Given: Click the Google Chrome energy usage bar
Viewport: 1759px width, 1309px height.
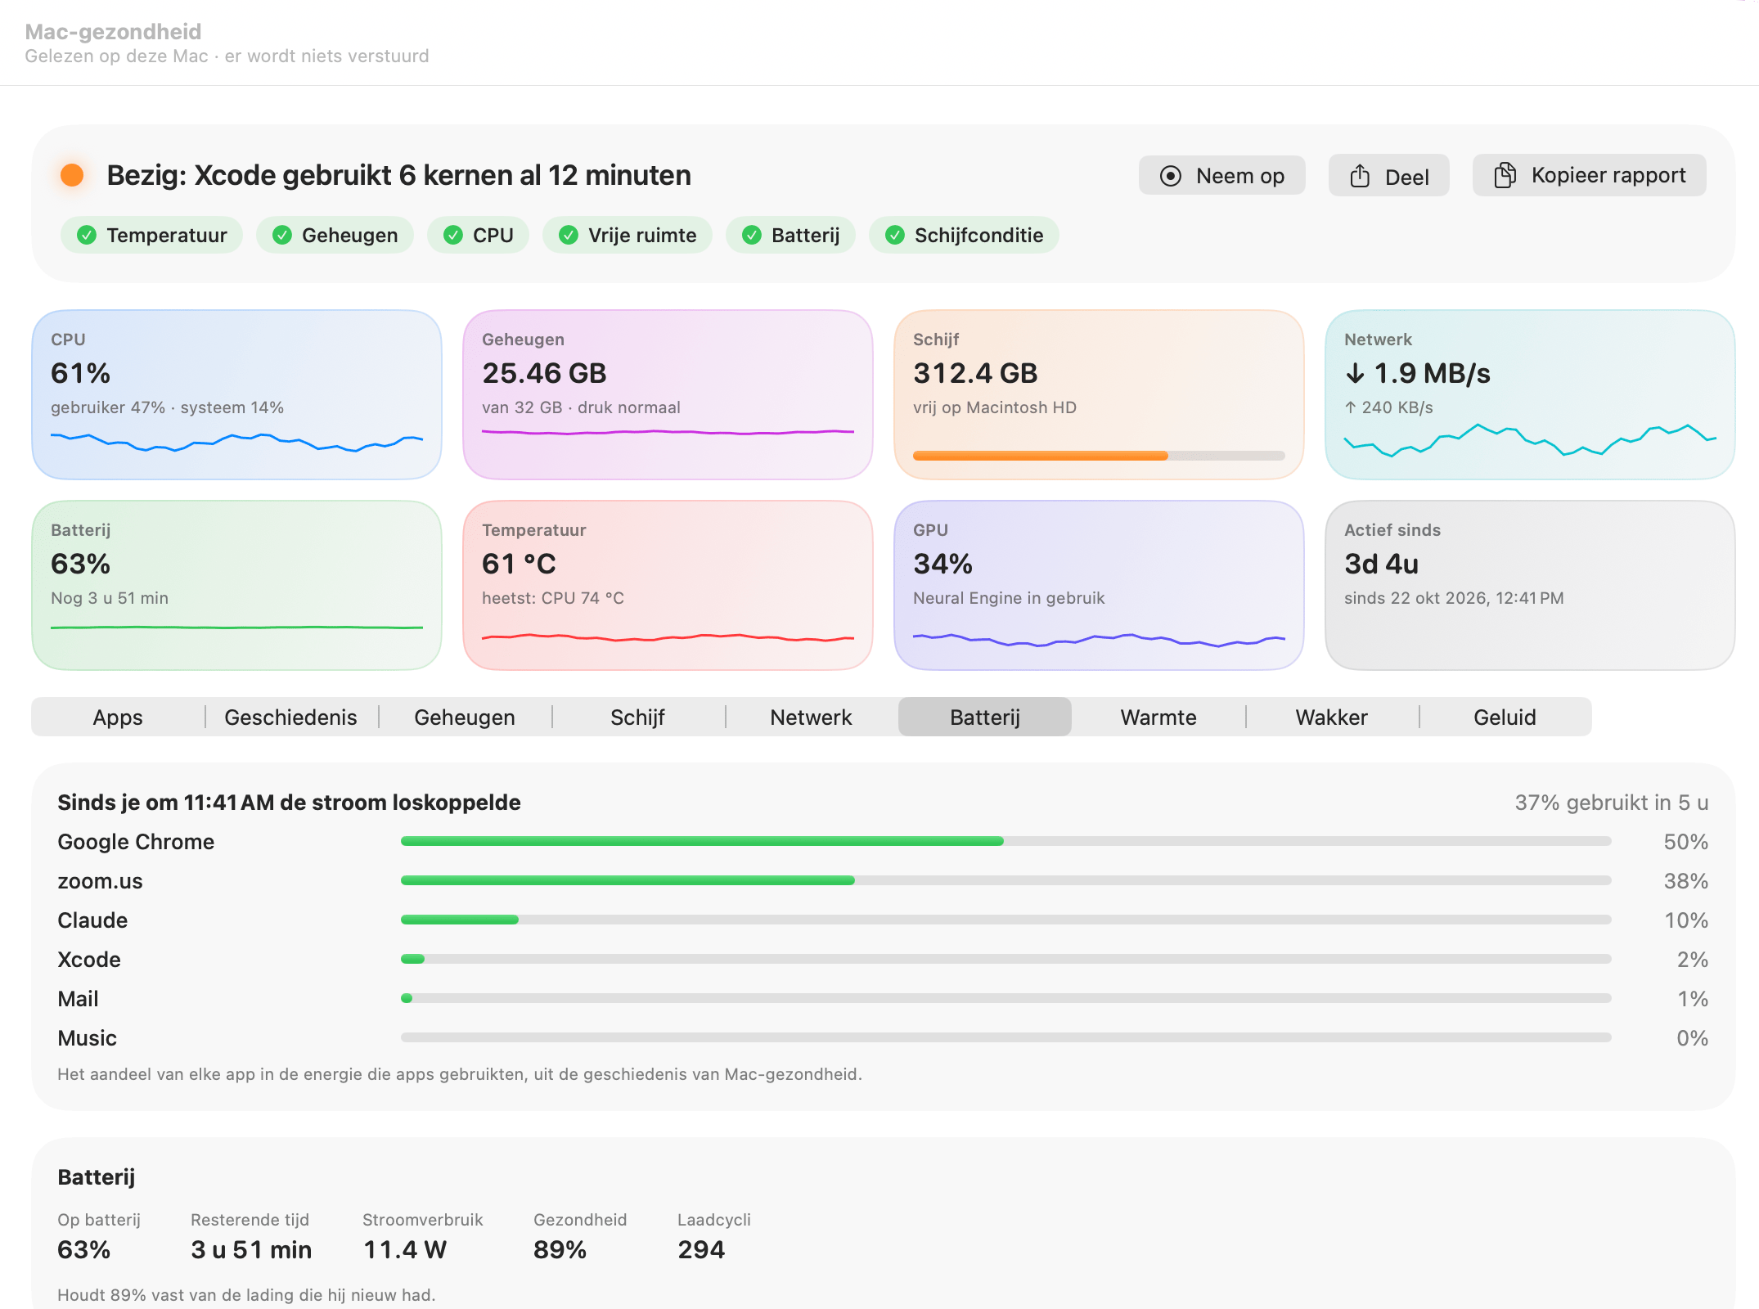Looking at the screenshot, I should [x=1005, y=841].
